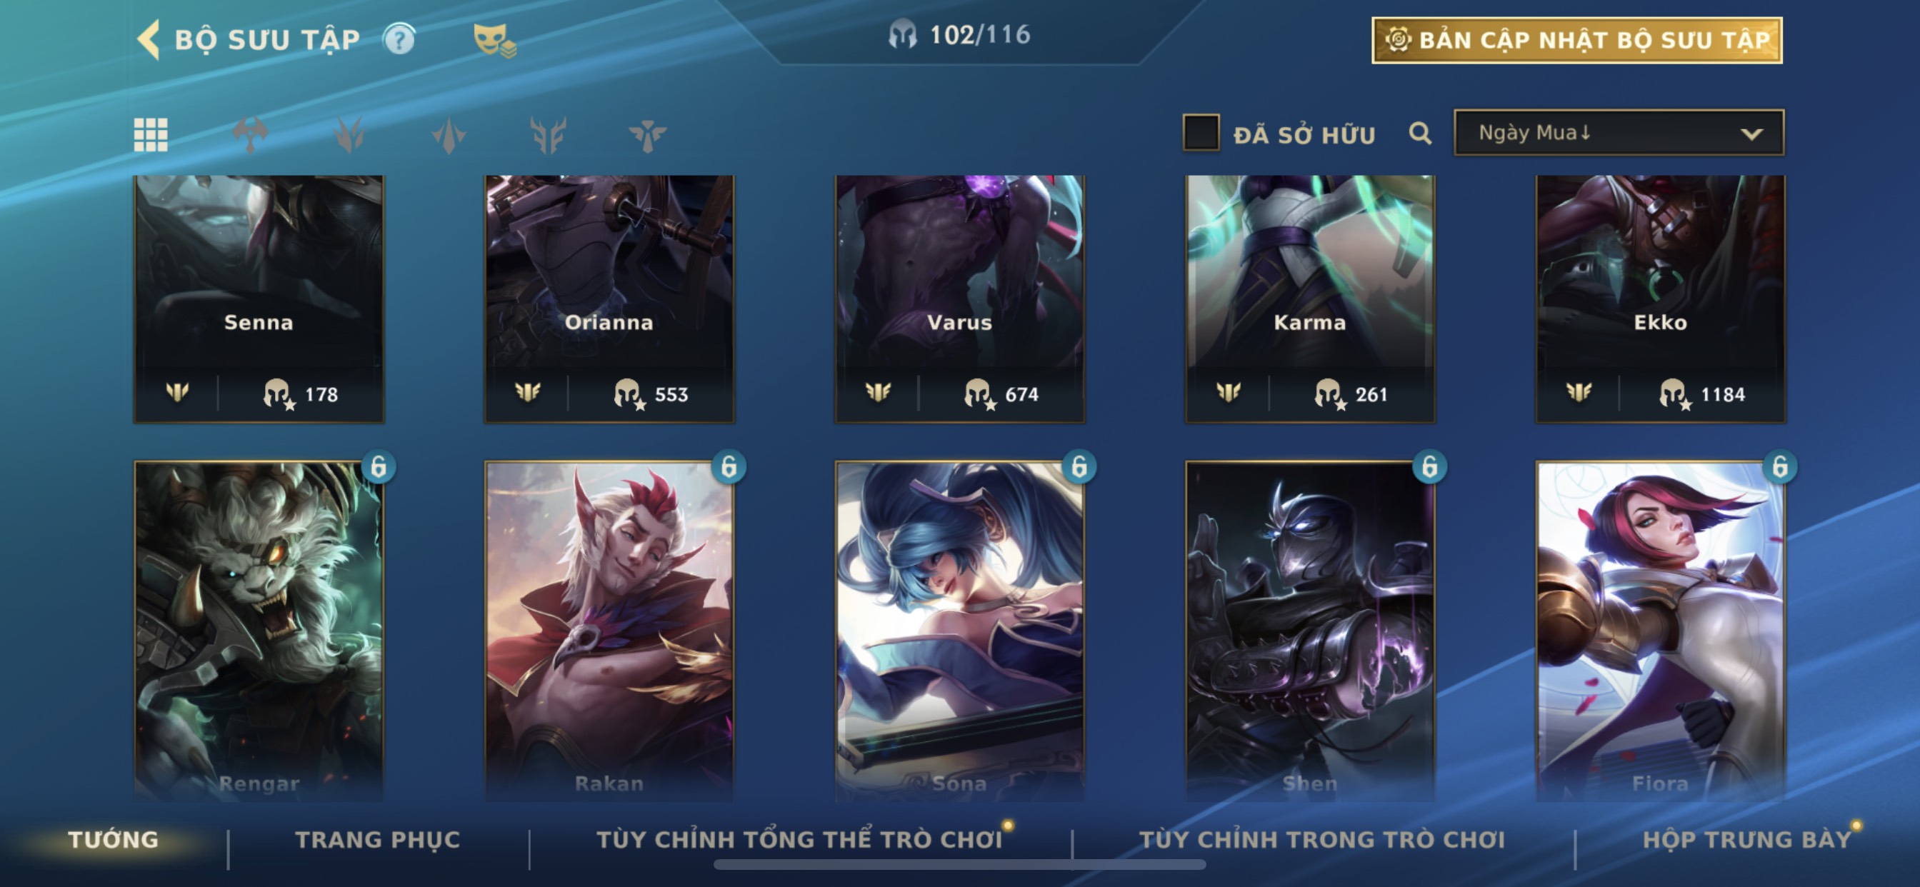Expand the Ngày Mua sort dropdown
Screen dimensions: 1920x887
point(1619,133)
